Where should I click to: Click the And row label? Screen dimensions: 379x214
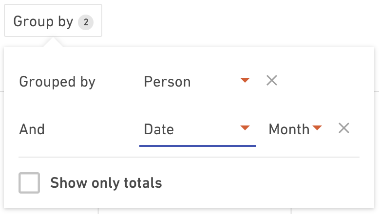click(x=32, y=129)
